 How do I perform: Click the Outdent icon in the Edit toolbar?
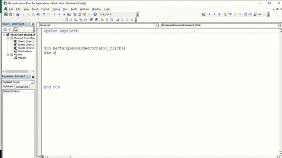point(96,20)
